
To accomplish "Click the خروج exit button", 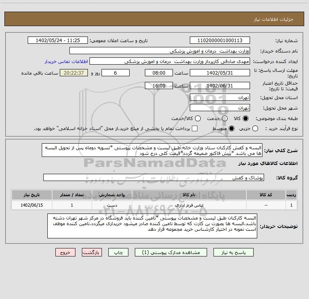I will tap(65, 252).
